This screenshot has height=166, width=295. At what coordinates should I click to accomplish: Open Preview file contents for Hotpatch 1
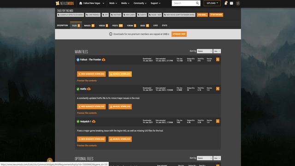[x=87, y=146]
